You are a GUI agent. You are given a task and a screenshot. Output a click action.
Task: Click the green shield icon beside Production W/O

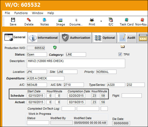(x=55, y=47)
